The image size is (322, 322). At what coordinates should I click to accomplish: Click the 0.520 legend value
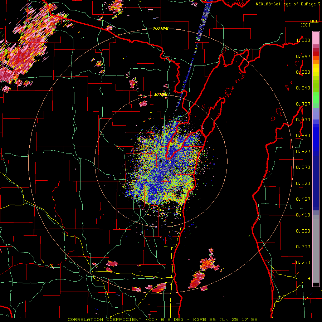click(x=303, y=184)
